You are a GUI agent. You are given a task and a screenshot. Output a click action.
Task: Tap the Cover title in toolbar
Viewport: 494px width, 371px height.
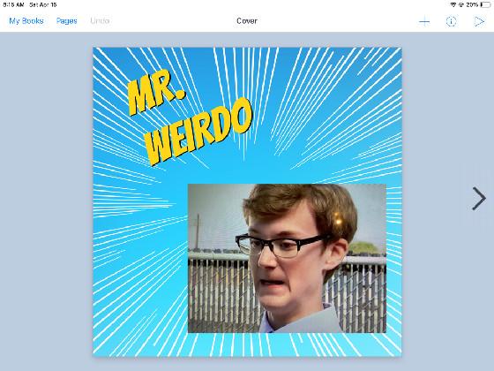coord(247,21)
